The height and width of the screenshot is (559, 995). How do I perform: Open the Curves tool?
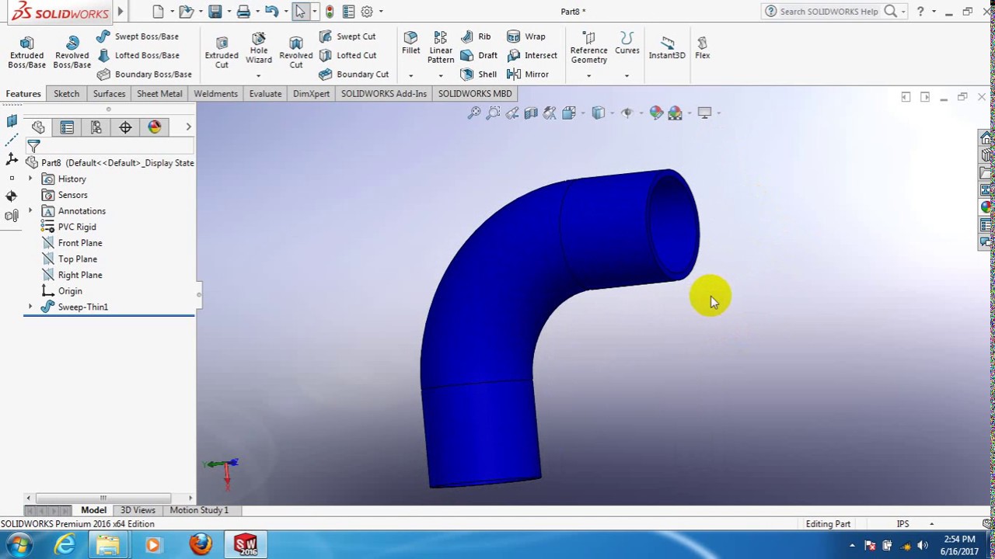pos(627,43)
